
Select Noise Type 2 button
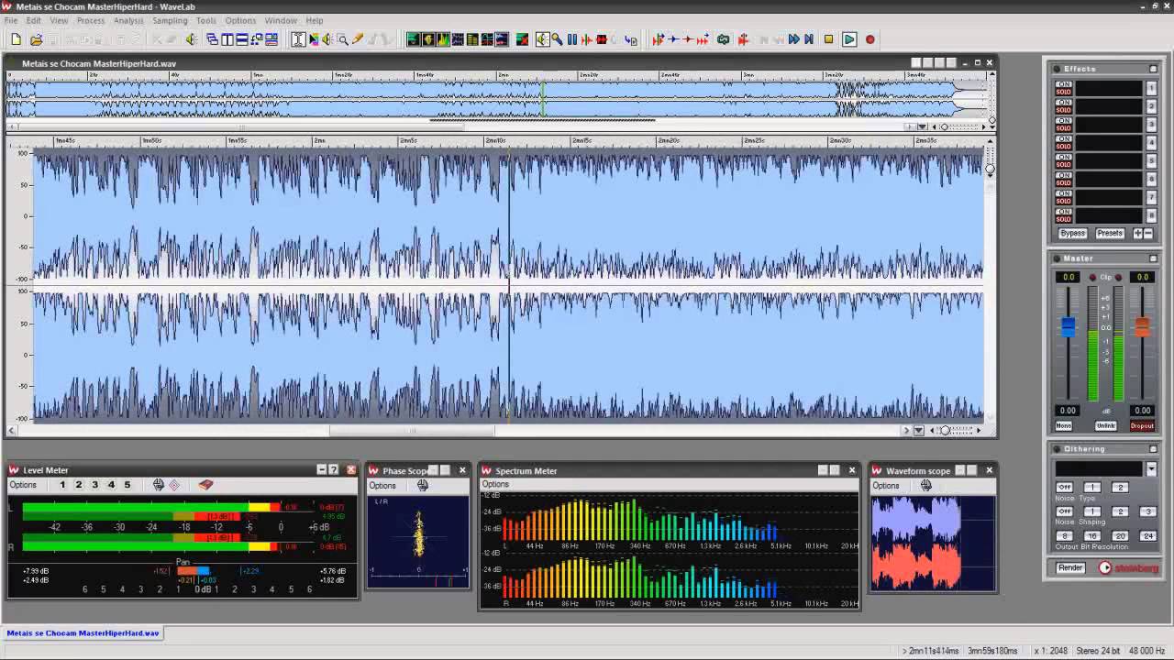click(x=1120, y=488)
